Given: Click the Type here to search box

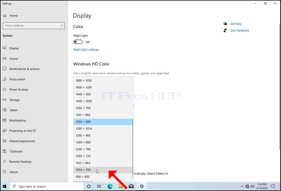Looking at the screenshot, I should 47,186.
